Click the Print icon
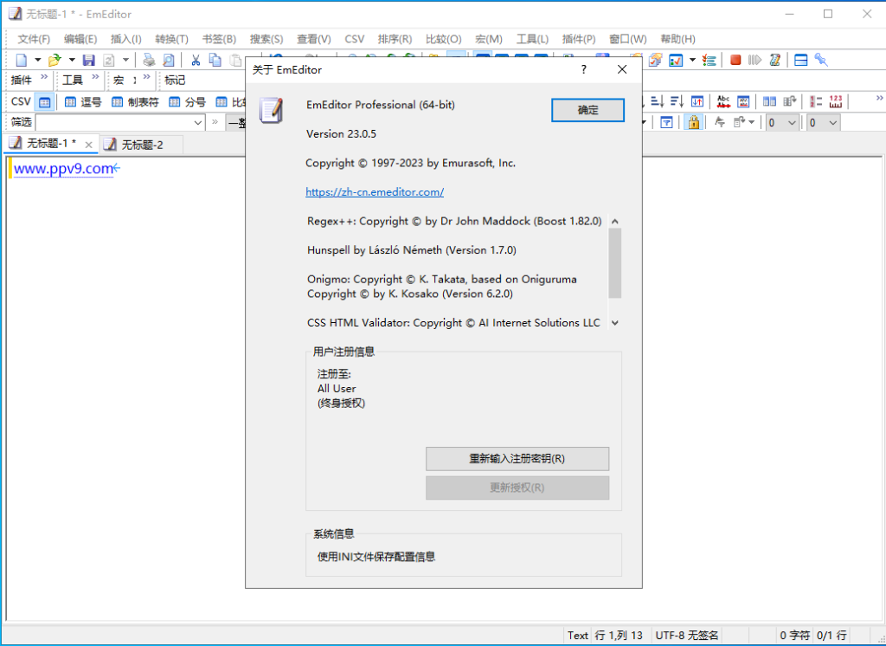The height and width of the screenshot is (646, 886). click(149, 60)
